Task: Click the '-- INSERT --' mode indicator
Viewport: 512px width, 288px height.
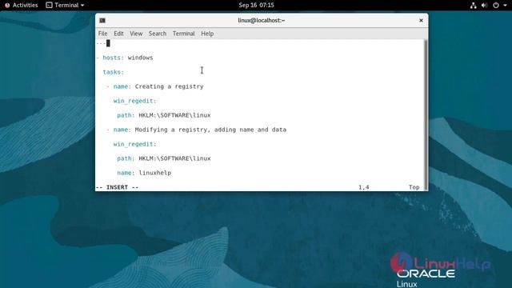Action: coord(118,187)
